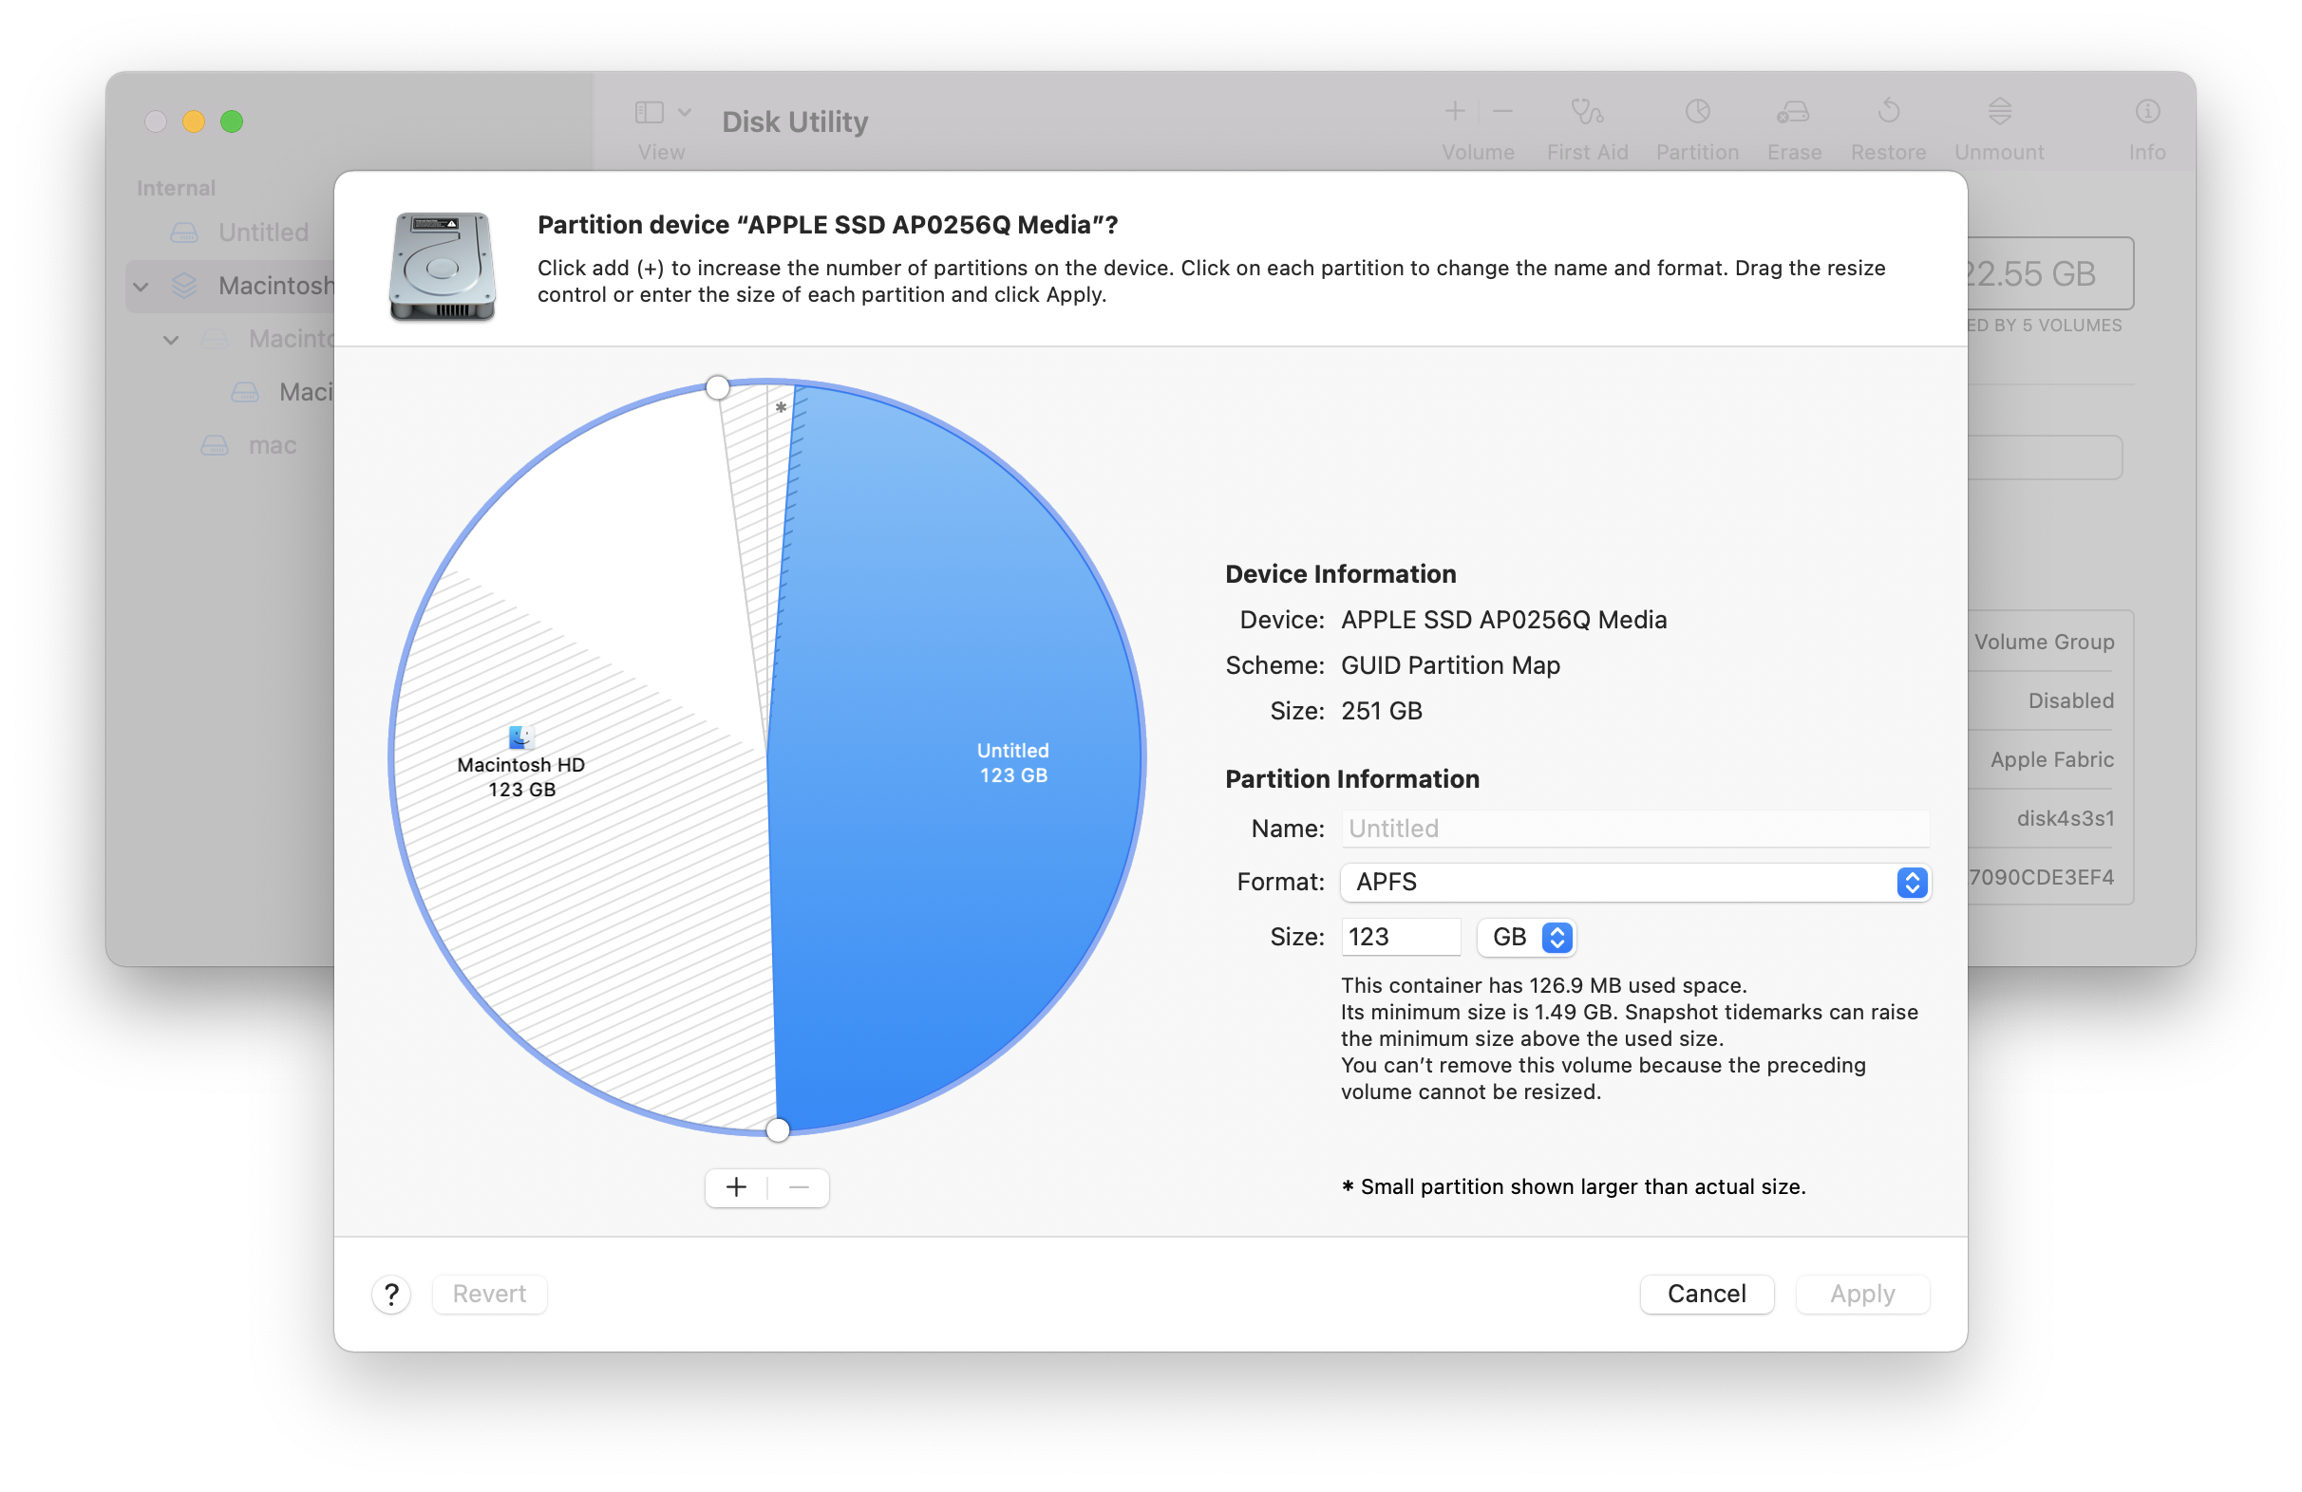Click the remove Volume minus icon in toolbar
This screenshot has width=2302, height=1492.
(x=1502, y=112)
